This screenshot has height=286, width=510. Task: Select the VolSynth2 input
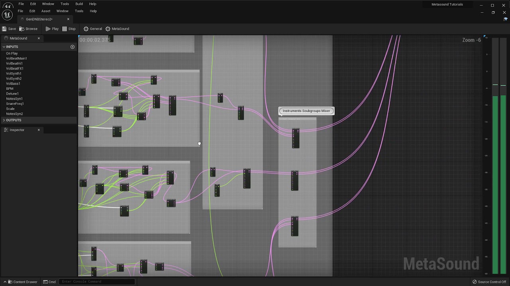pyautogui.click(x=14, y=79)
